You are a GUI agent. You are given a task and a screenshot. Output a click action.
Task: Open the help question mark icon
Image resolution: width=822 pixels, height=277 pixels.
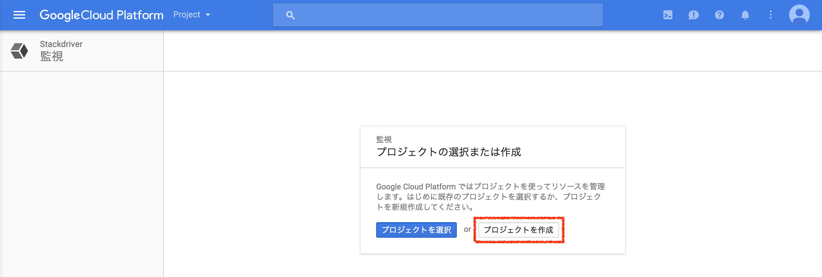pyautogui.click(x=719, y=15)
